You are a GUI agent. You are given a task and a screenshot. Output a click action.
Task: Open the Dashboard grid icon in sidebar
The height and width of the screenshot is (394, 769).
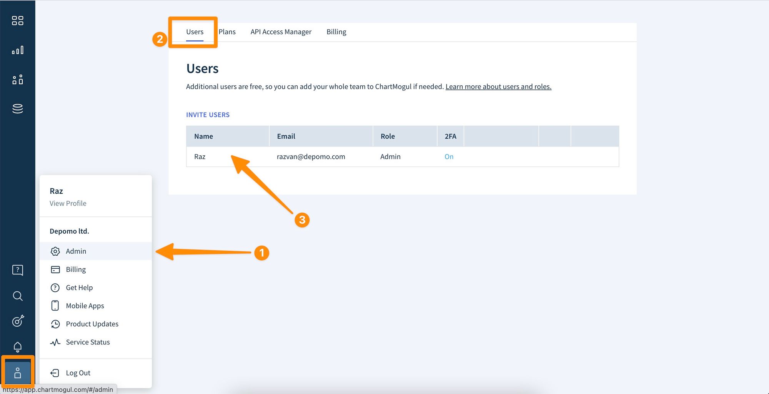point(17,20)
